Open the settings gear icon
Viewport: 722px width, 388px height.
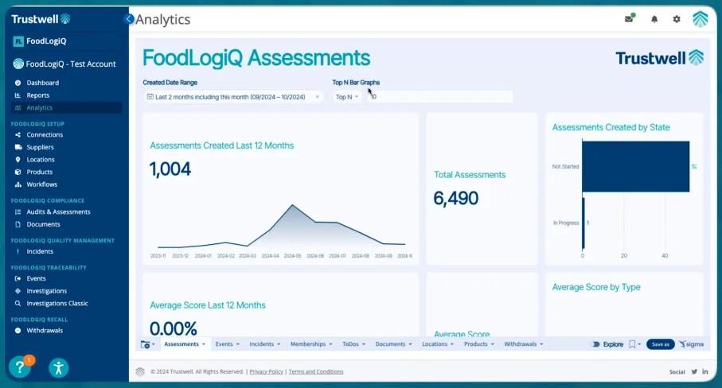(677, 19)
